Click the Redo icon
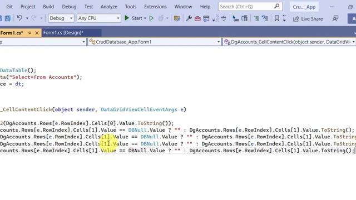The width and height of the screenshot is (356, 200). click(x=34, y=18)
